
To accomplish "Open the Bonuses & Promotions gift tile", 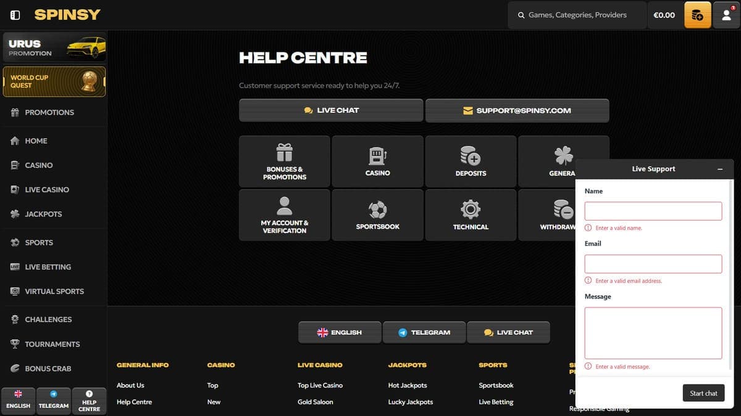I will tap(285, 161).
